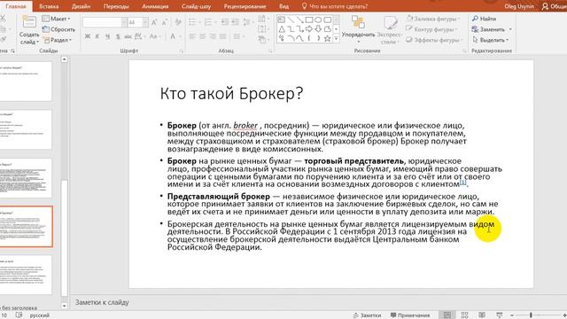Start slide show from status bar icon

click(500, 315)
